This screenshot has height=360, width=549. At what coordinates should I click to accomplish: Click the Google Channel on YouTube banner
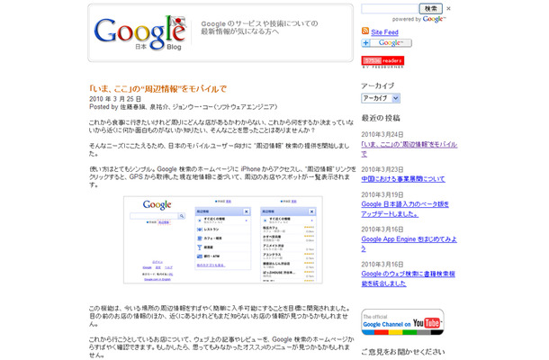402,322
